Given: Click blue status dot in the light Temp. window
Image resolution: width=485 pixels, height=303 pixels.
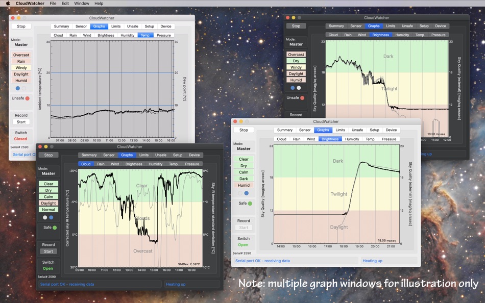Looking at the screenshot, I should pyautogui.click(x=18, y=88).
